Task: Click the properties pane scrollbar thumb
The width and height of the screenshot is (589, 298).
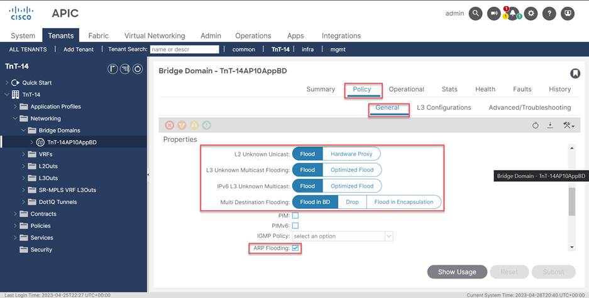Action: (572, 201)
